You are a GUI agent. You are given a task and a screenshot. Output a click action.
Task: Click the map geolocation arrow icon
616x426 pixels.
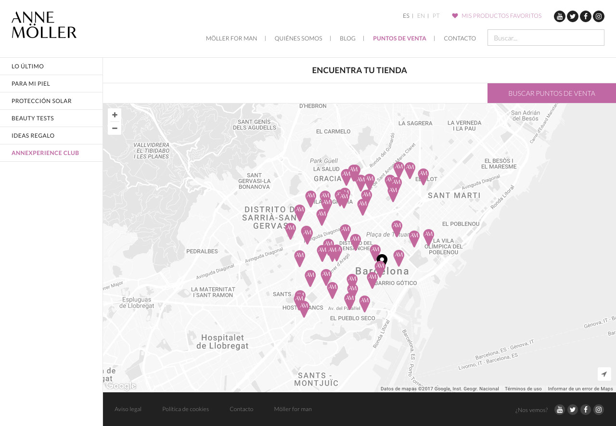coord(604,374)
